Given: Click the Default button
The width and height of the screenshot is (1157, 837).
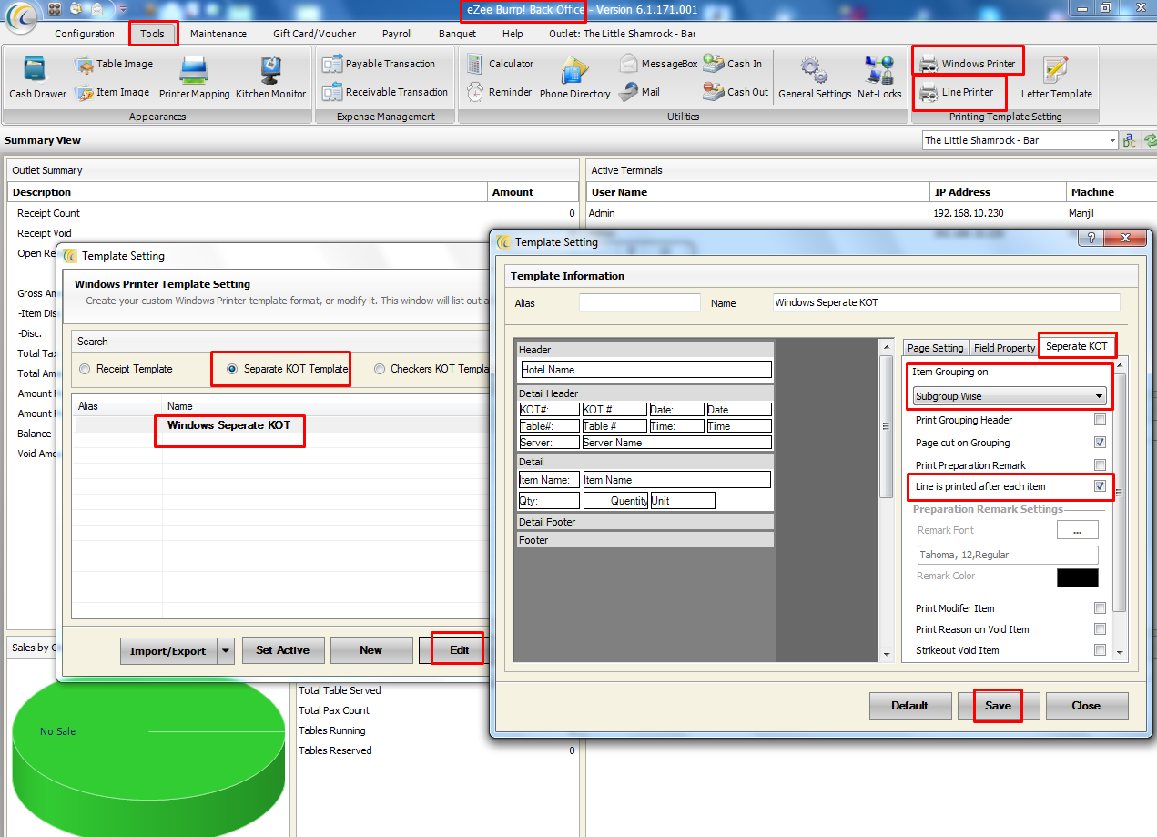Looking at the screenshot, I should (909, 705).
